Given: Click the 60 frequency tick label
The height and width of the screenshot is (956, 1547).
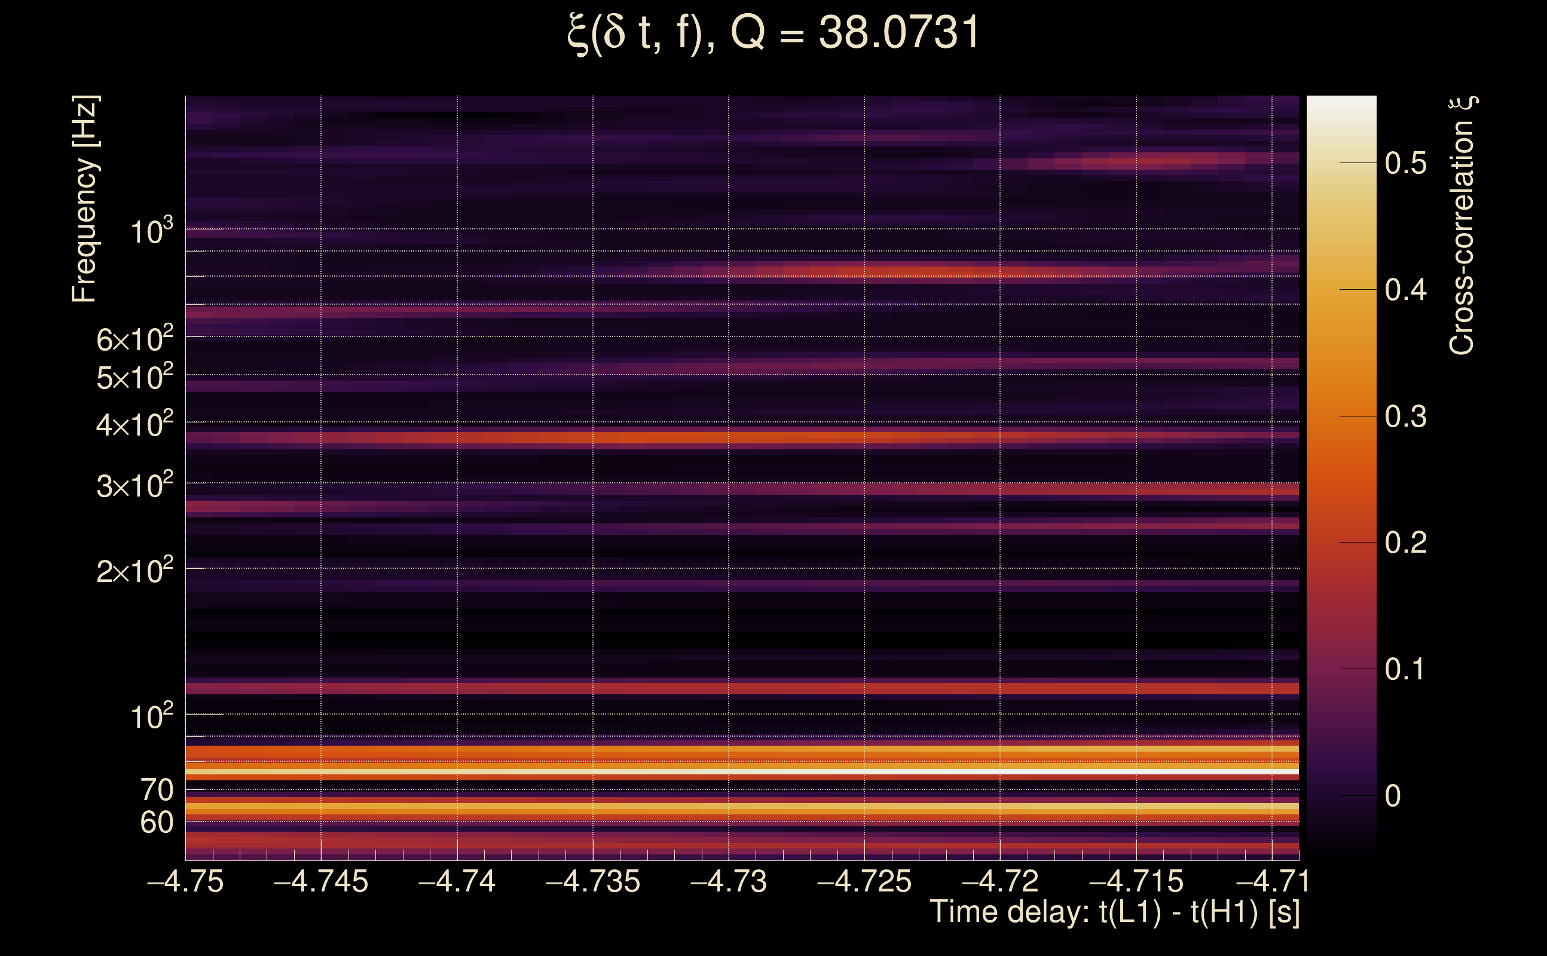Looking at the screenshot, I should tap(156, 823).
